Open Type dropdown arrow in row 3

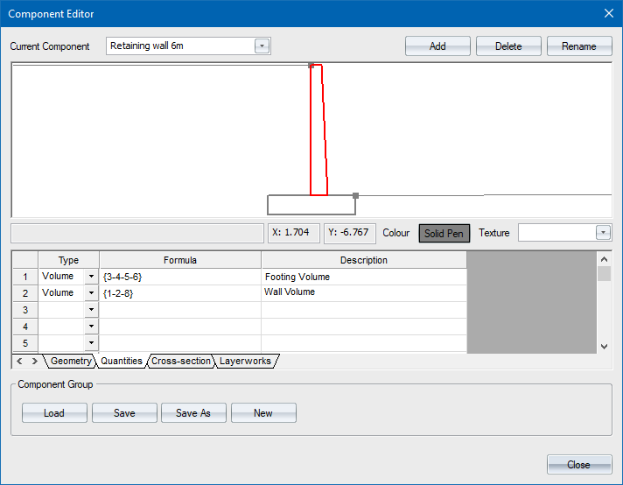tap(91, 310)
